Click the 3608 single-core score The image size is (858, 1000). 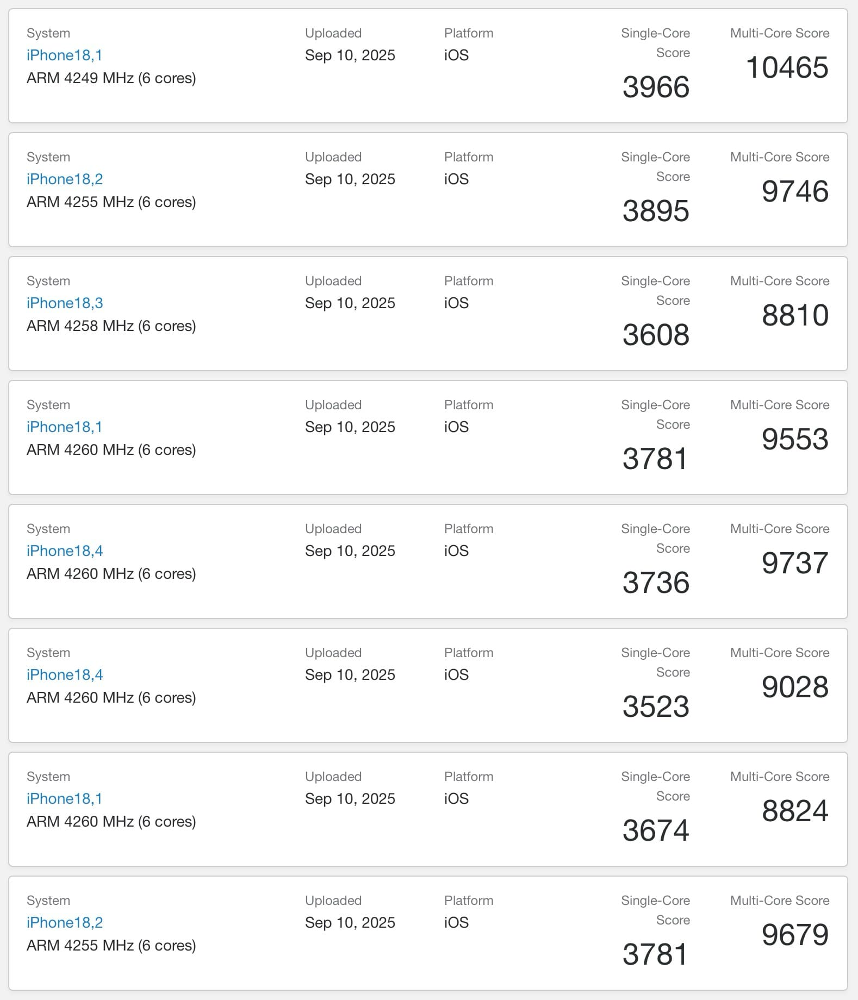[656, 335]
